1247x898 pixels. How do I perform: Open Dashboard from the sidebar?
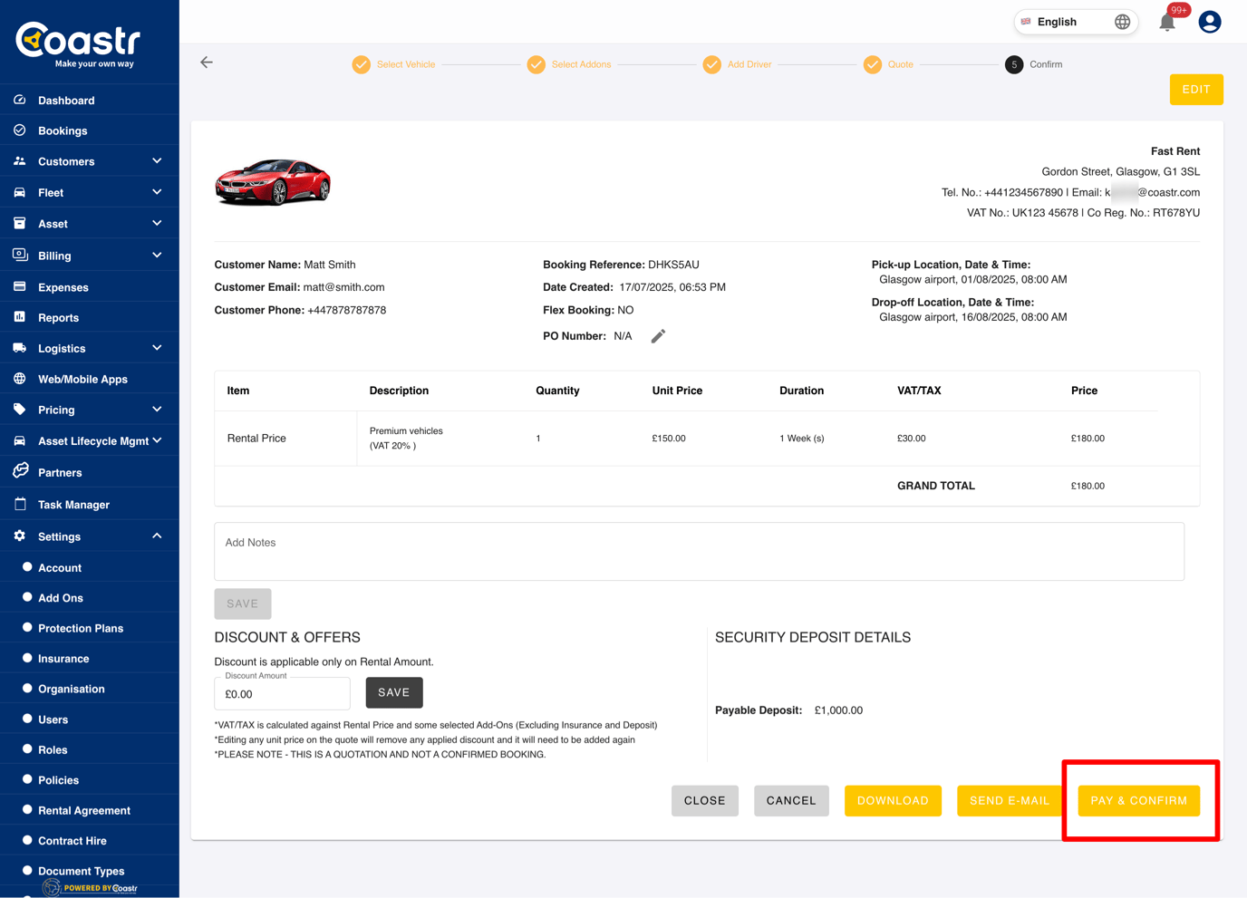click(66, 101)
